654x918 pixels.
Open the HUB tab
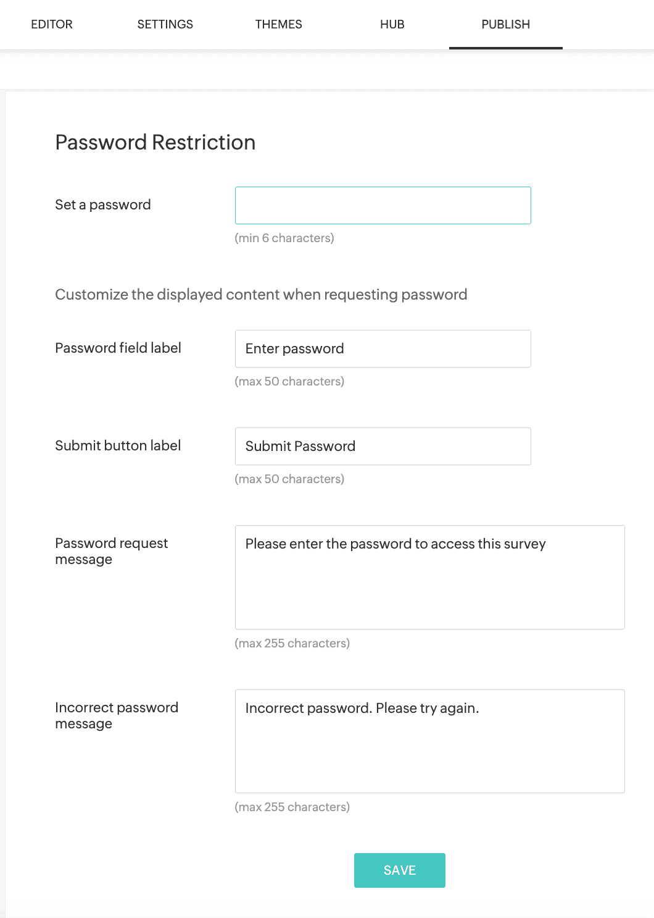coord(392,25)
